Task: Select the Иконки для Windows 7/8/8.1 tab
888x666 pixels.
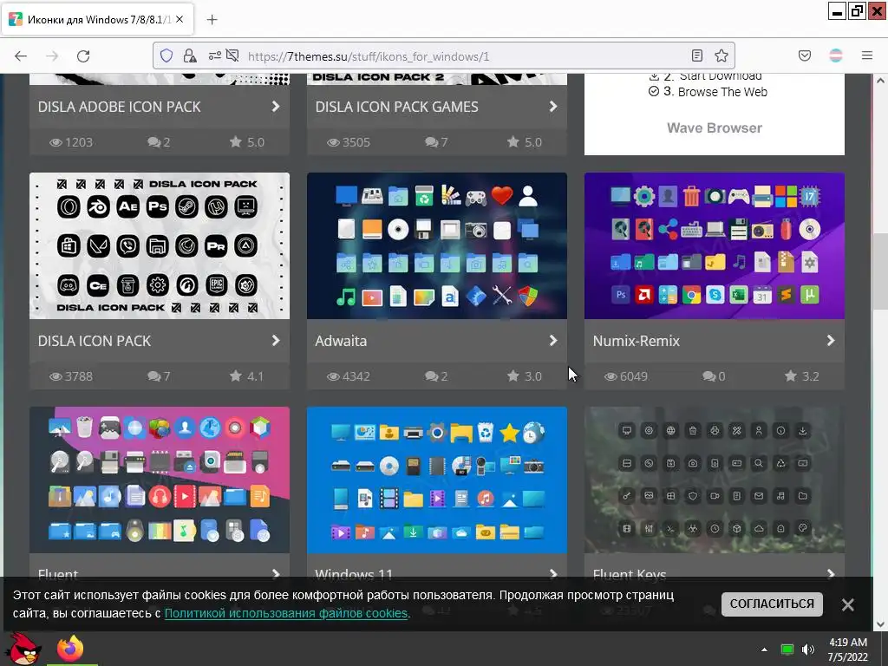Action: [x=97, y=20]
